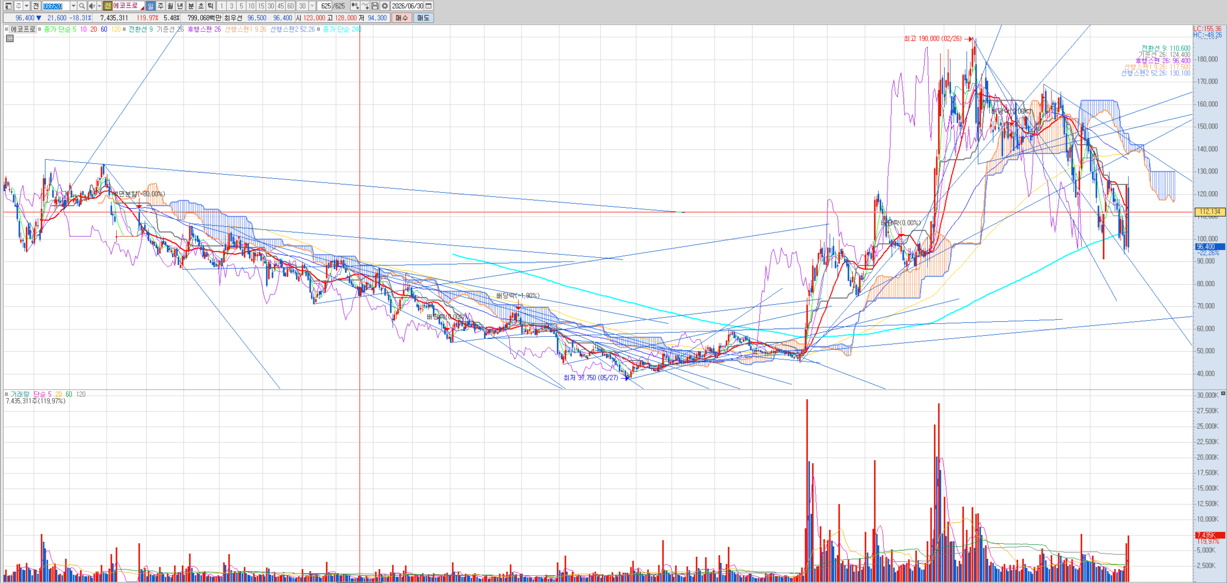Click the 선행스팬1 9,26 legend label
This screenshot has height=583, width=1227.
246,30
